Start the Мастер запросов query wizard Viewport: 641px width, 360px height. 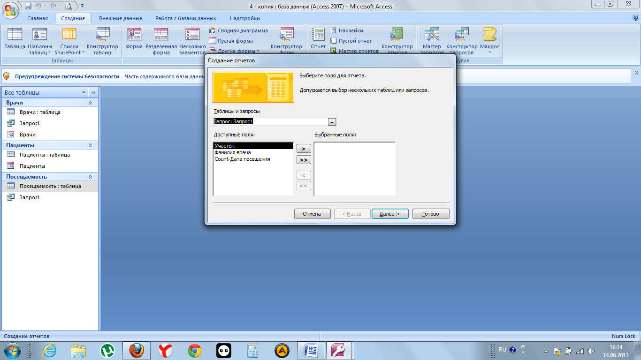click(x=432, y=41)
